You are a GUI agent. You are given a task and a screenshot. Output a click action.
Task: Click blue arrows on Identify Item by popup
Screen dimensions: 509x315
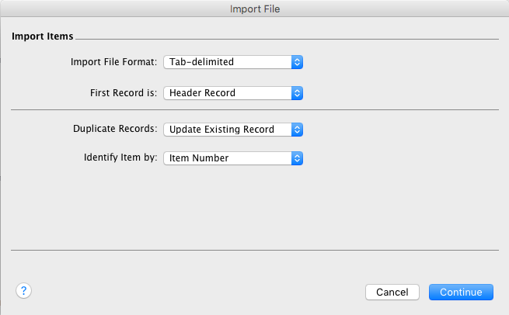(x=296, y=158)
